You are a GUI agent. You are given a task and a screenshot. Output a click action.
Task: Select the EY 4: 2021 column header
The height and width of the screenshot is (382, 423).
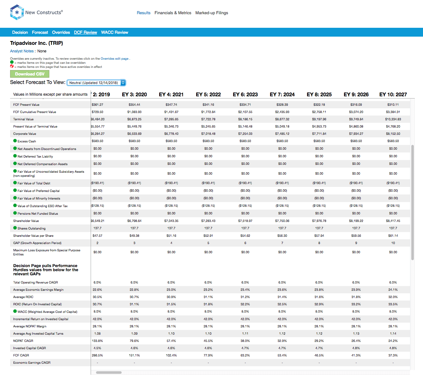click(171, 95)
